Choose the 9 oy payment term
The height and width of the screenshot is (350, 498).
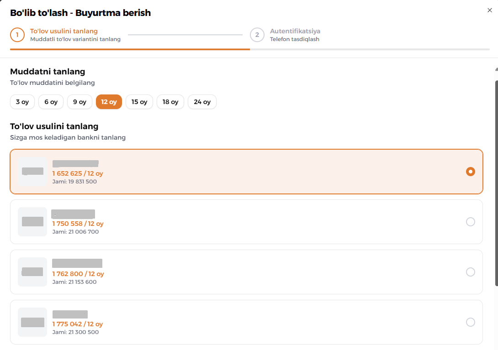tap(79, 102)
